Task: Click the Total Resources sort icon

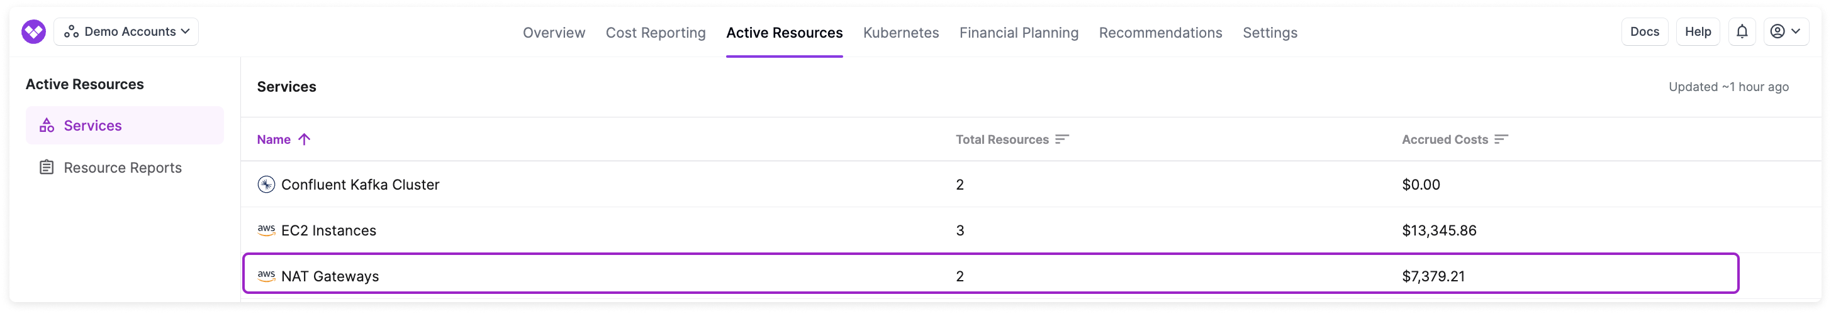Action: 1062,139
